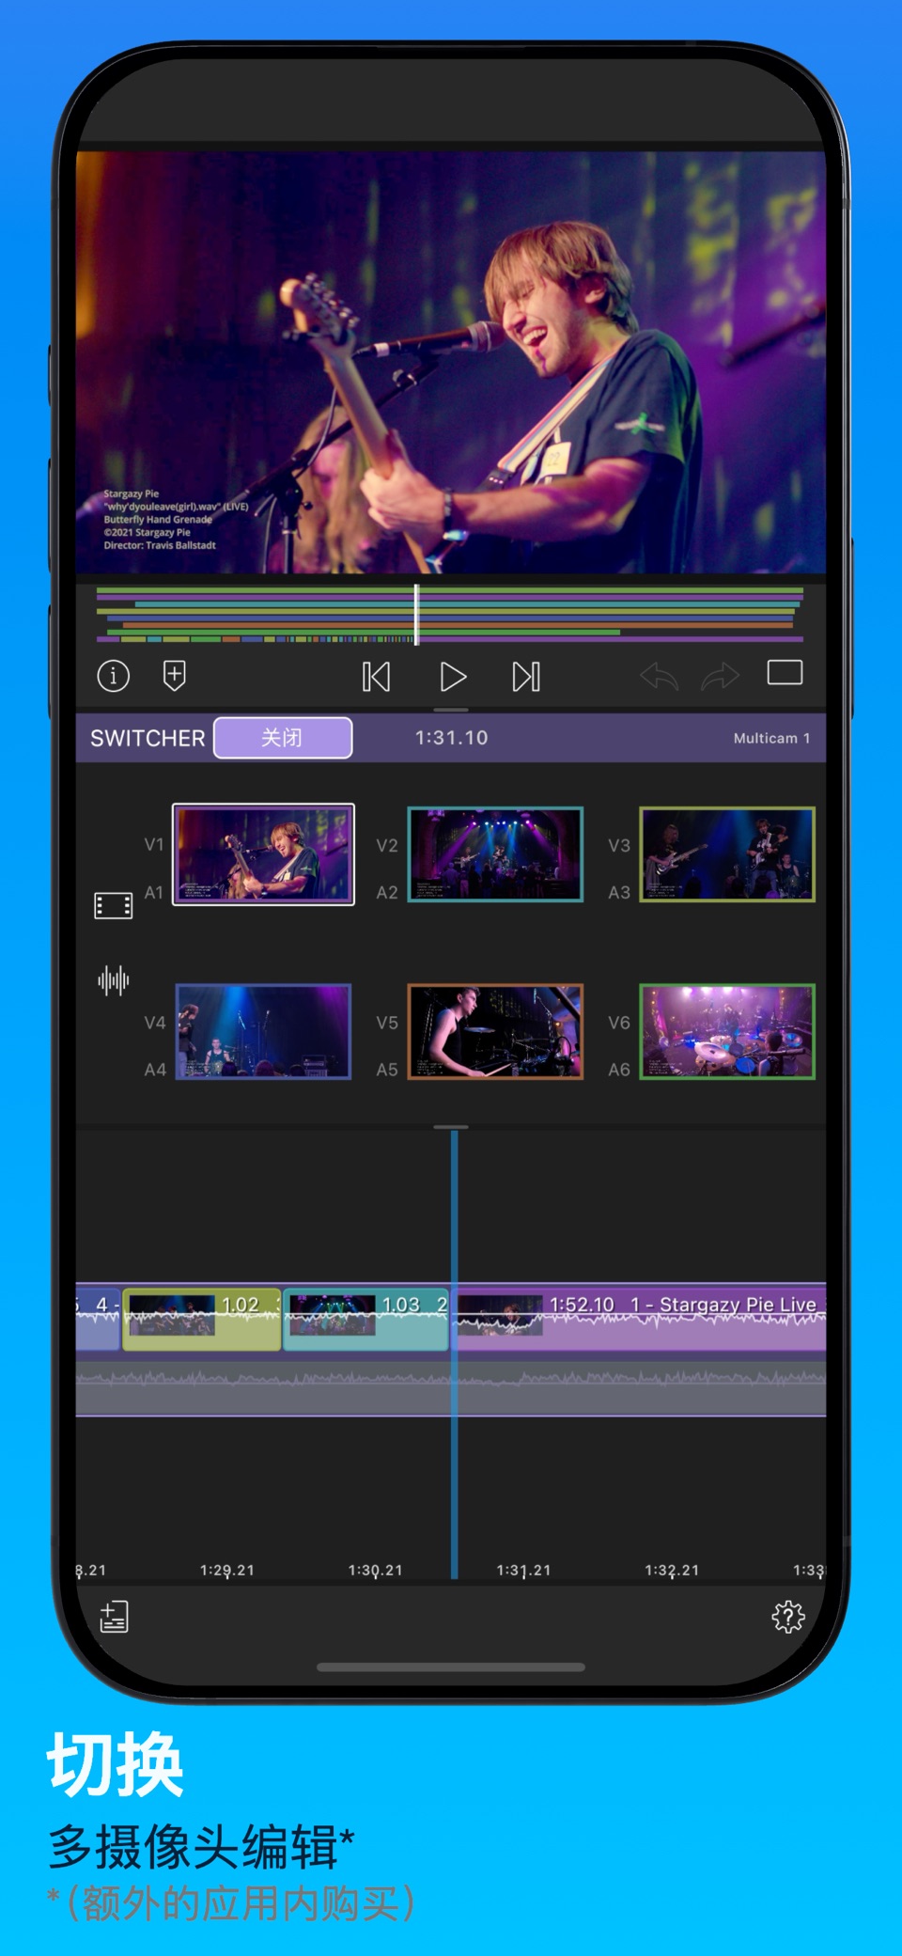Toggle the fullscreen viewer icon

[x=785, y=672]
